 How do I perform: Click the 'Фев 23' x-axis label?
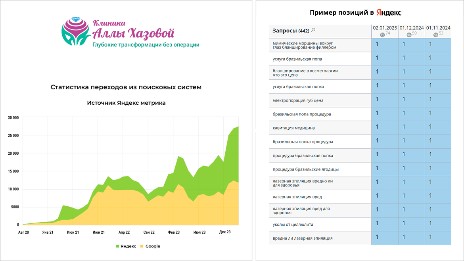pyautogui.click(x=174, y=232)
